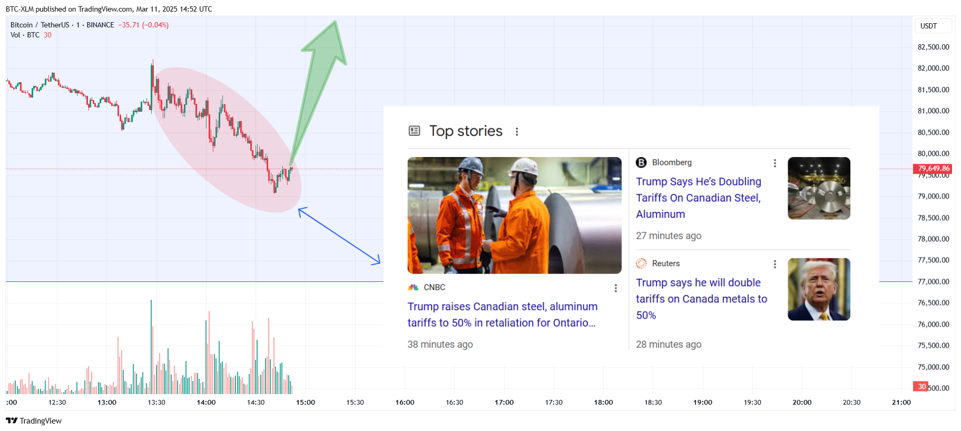Click the USDT currency selector
Screen dimensions: 961x431
click(934, 26)
